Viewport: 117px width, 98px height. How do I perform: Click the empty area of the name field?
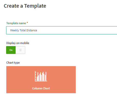[x=76, y=30]
